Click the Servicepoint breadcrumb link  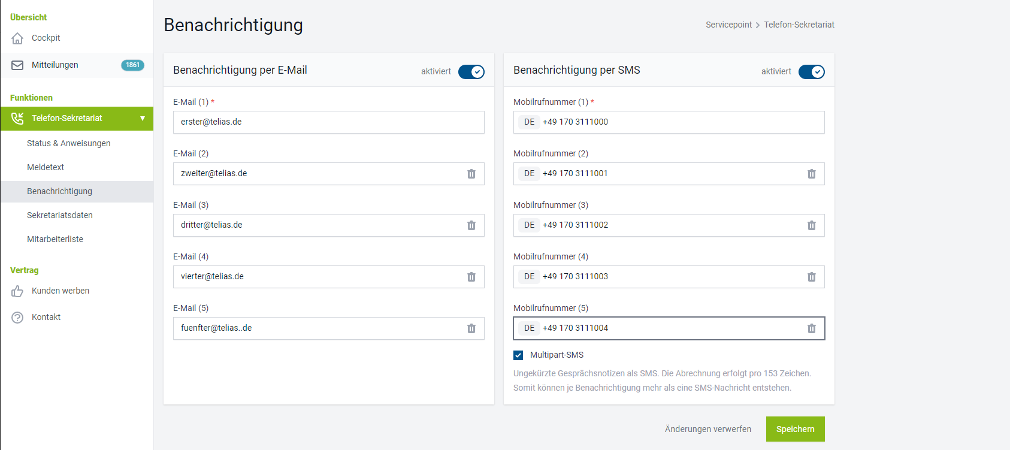click(x=728, y=25)
